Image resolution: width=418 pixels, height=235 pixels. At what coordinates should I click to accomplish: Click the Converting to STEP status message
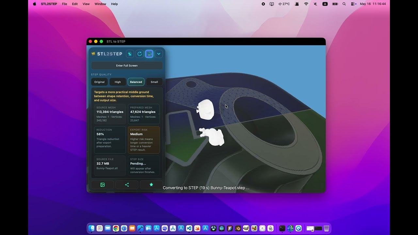pos(206,188)
